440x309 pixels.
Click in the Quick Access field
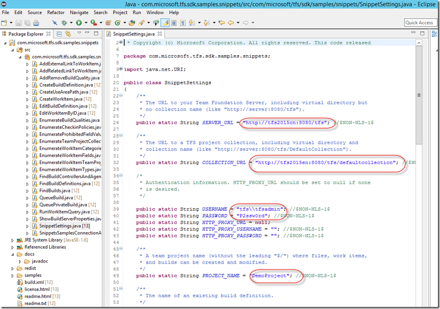point(420,23)
